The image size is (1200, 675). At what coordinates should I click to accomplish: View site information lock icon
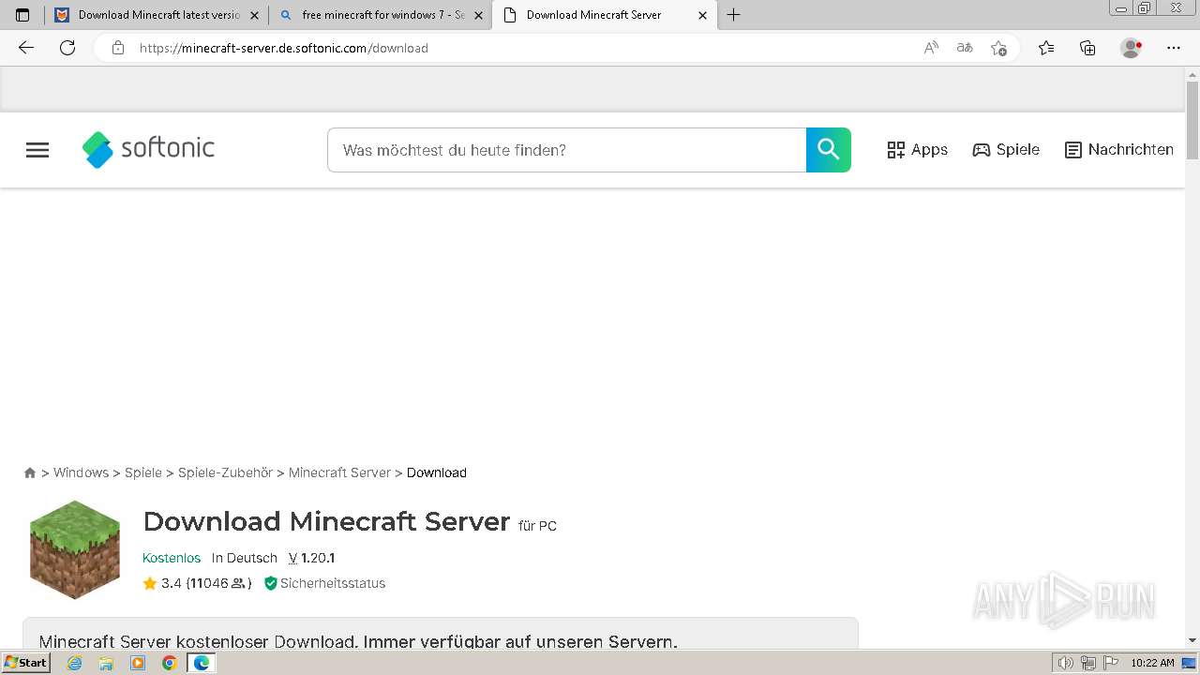118,48
